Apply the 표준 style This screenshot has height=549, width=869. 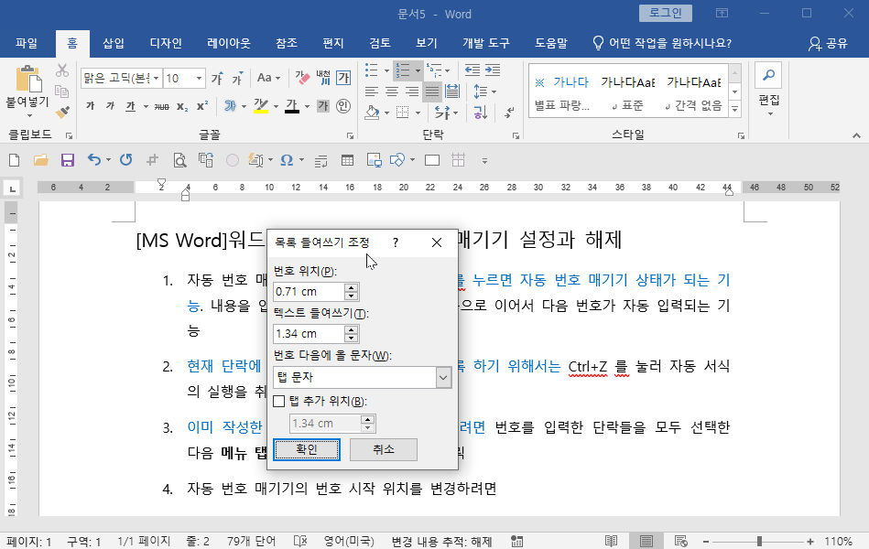tap(628, 92)
